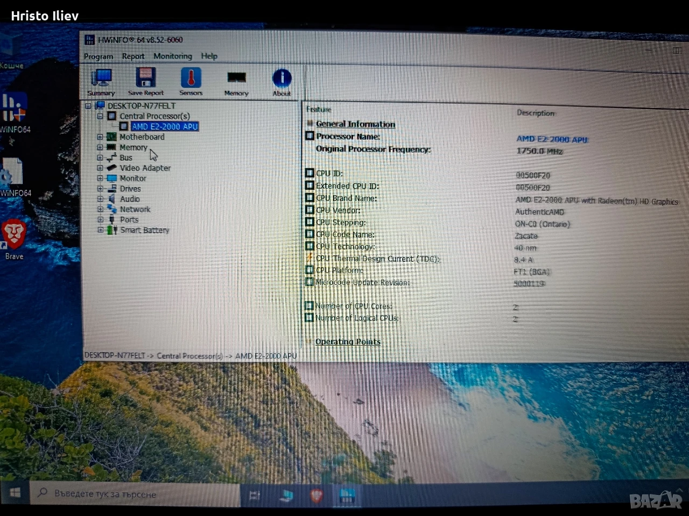Expand the Monitor tree node
Image resolution: width=689 pixels, height=516 pixels.
(100, 178)
